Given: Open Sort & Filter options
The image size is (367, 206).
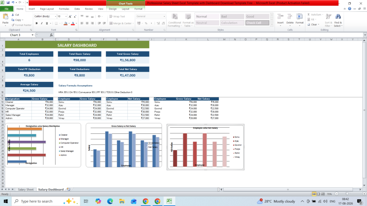Looking at the screenshot, I should (328, 20).
